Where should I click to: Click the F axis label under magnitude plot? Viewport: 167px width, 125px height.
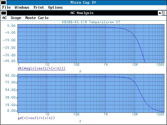point(80,72)
